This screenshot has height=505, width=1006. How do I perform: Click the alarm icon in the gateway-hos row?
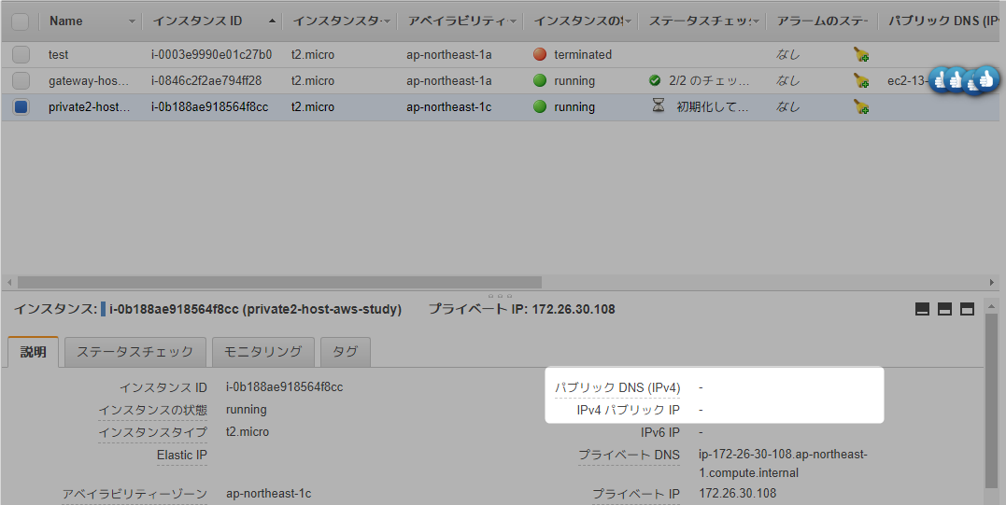click(x=861, y=81)
